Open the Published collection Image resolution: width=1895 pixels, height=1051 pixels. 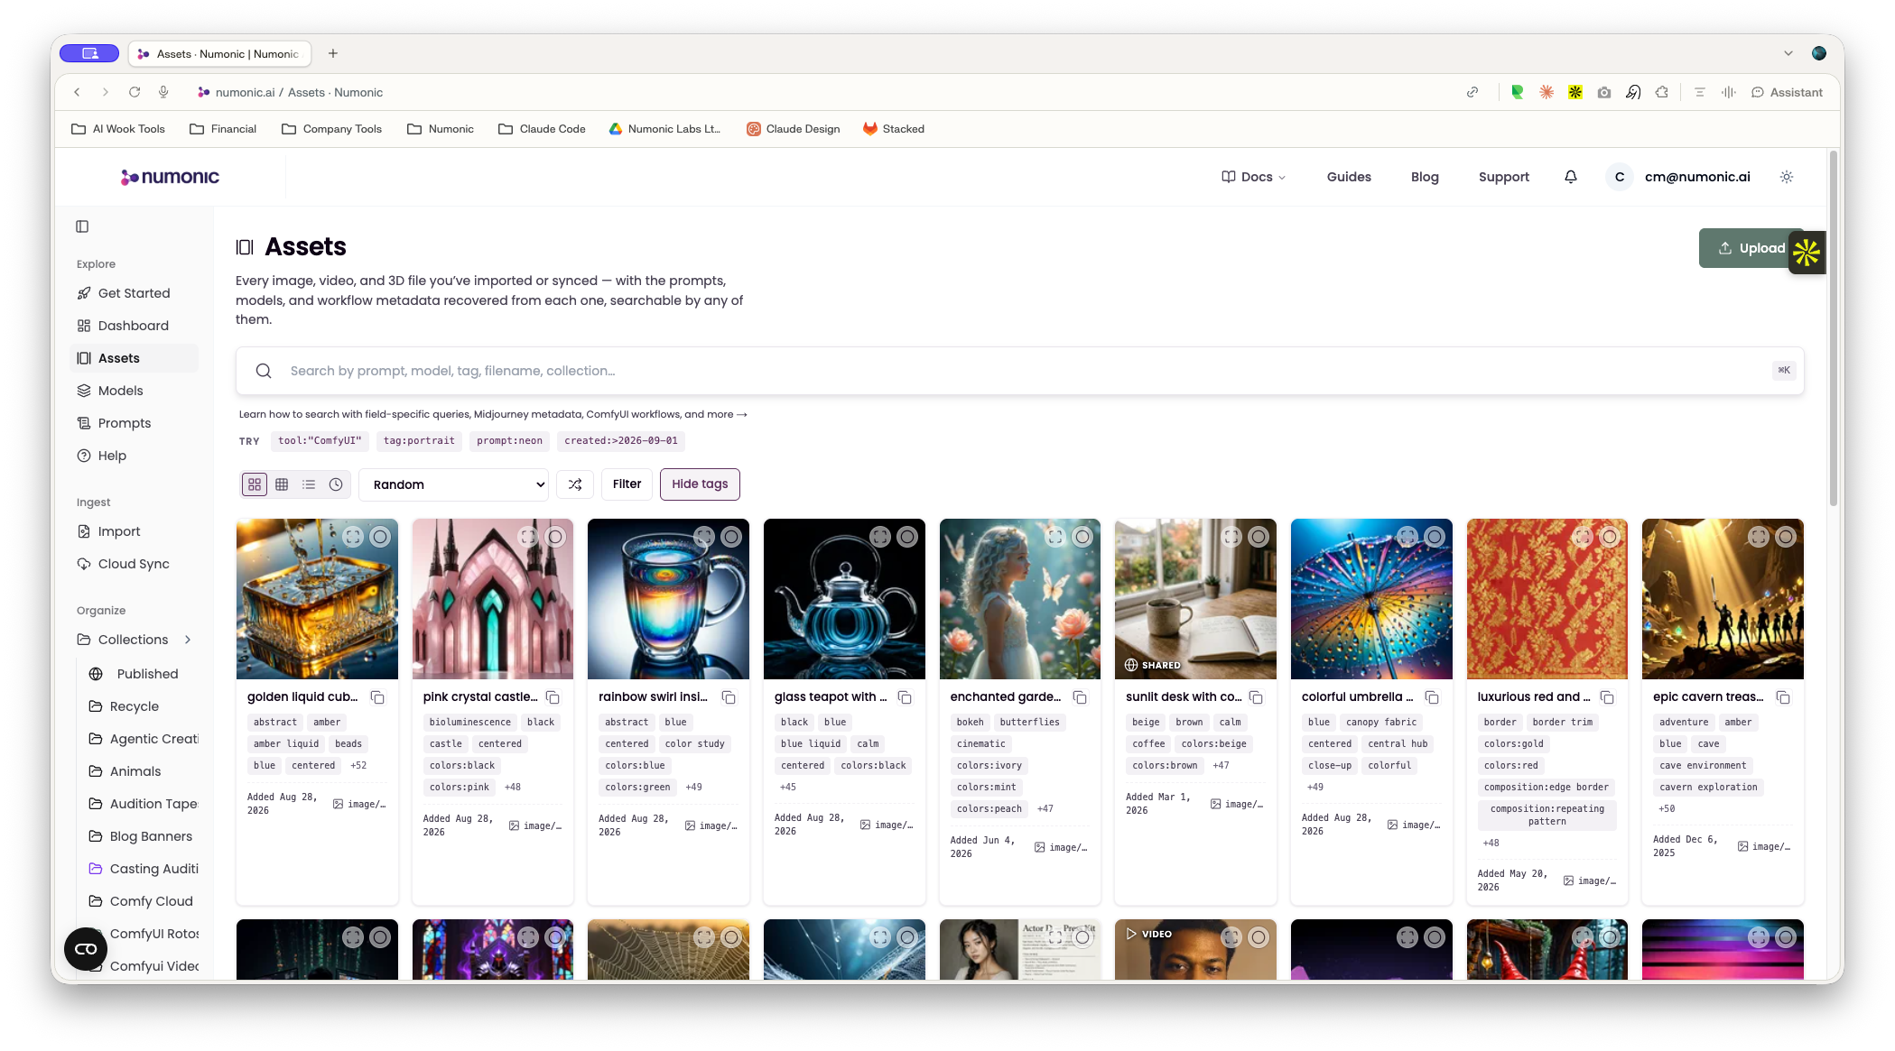140,674
